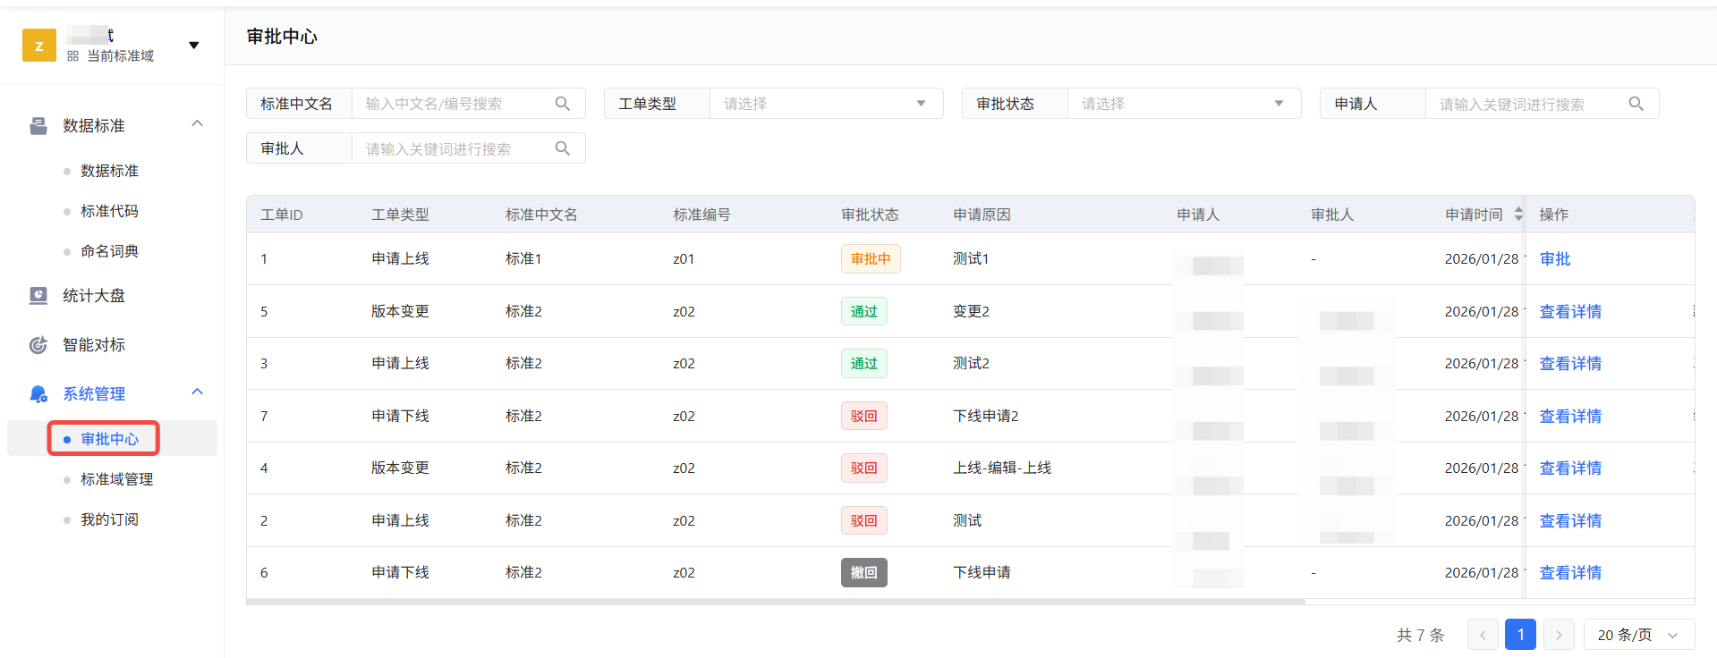Image resolution: width=1717 pixels, height=658 pixels.
Task: Go to 我的订阅 menu item
Action: pyautogui.click(x=109, y=520)
